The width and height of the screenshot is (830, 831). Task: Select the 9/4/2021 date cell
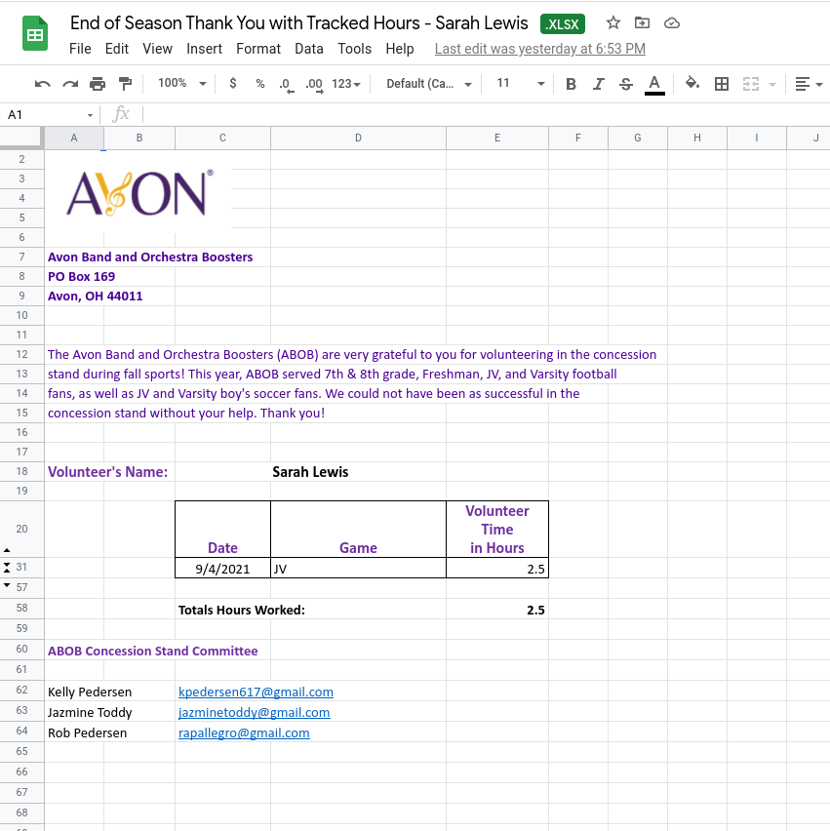(222, 568)
